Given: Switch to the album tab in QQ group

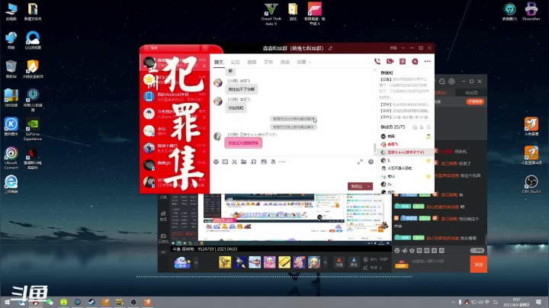Looking at the screenshot, I should [x=252, y=63].
